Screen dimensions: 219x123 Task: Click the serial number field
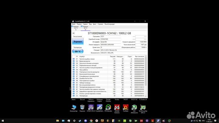[x=110, y=39]
